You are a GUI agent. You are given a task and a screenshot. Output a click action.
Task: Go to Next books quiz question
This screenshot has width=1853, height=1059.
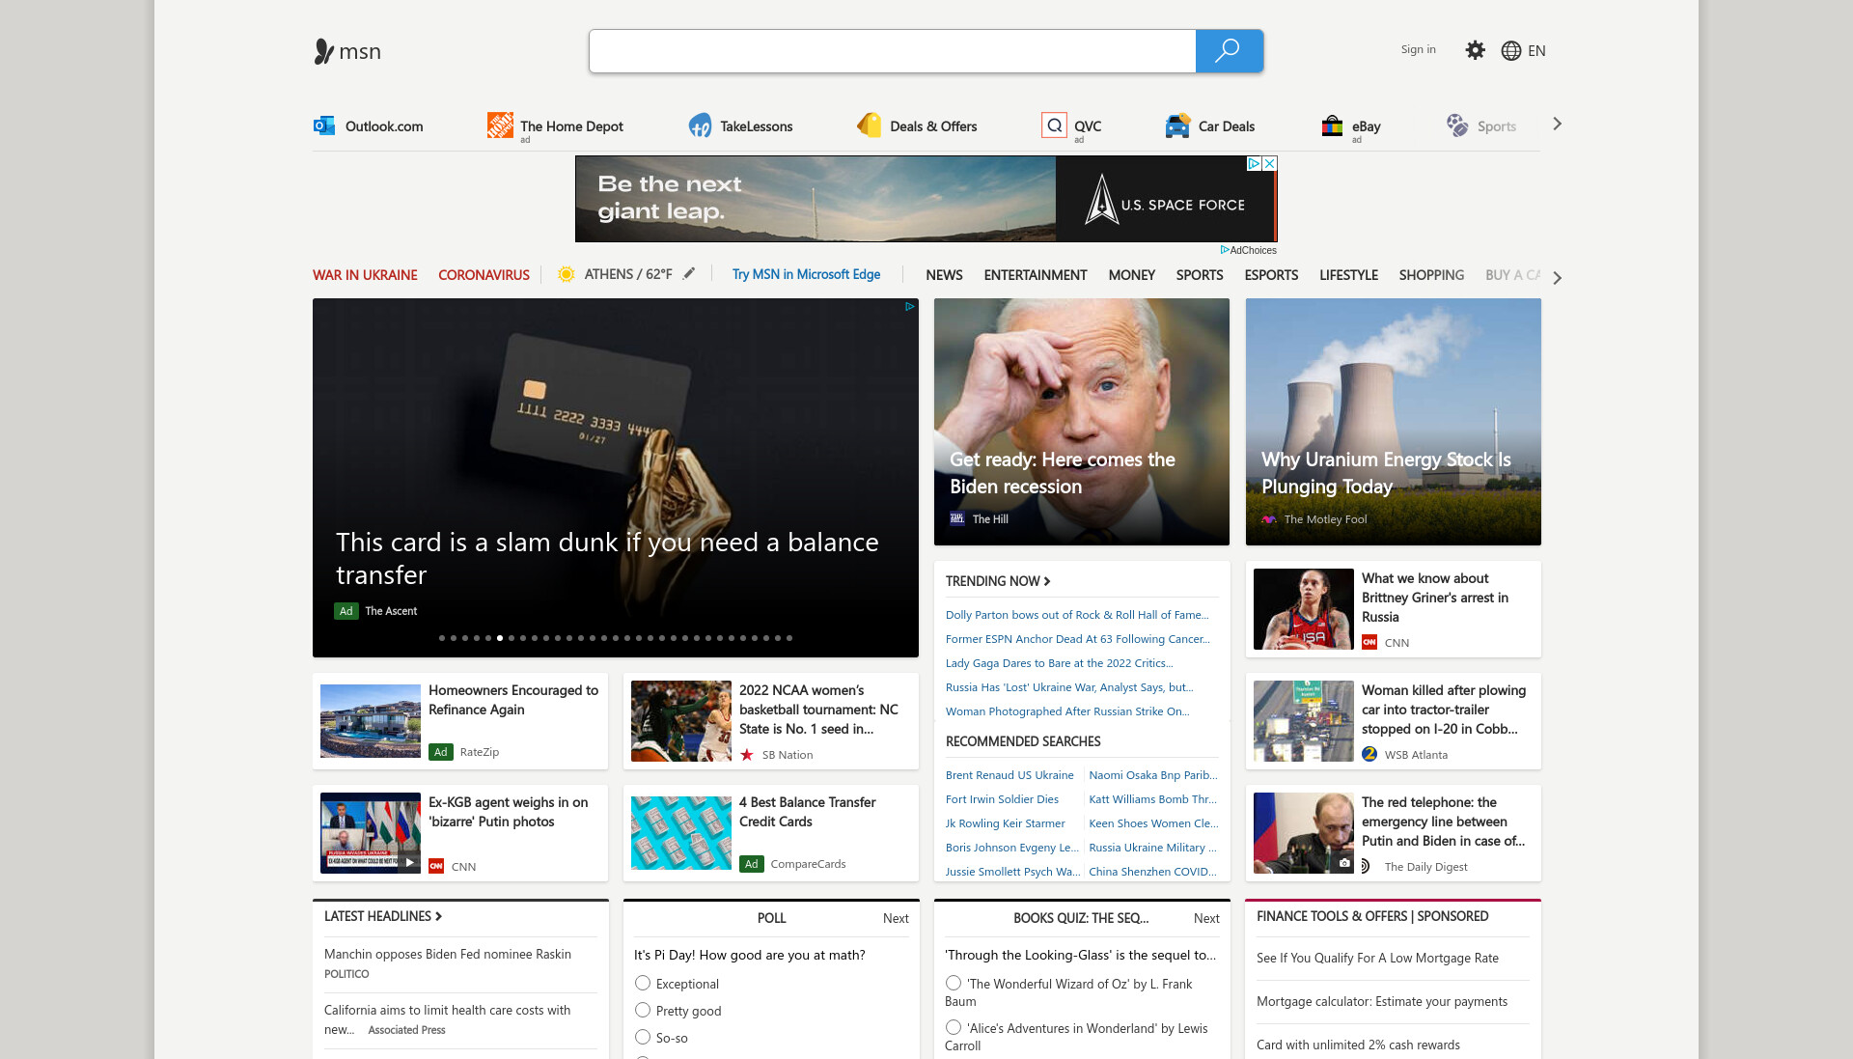click(1206, 918)
